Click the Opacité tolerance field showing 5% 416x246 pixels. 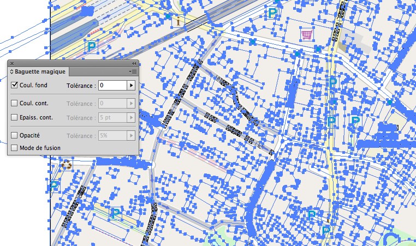tap(112, 135)
